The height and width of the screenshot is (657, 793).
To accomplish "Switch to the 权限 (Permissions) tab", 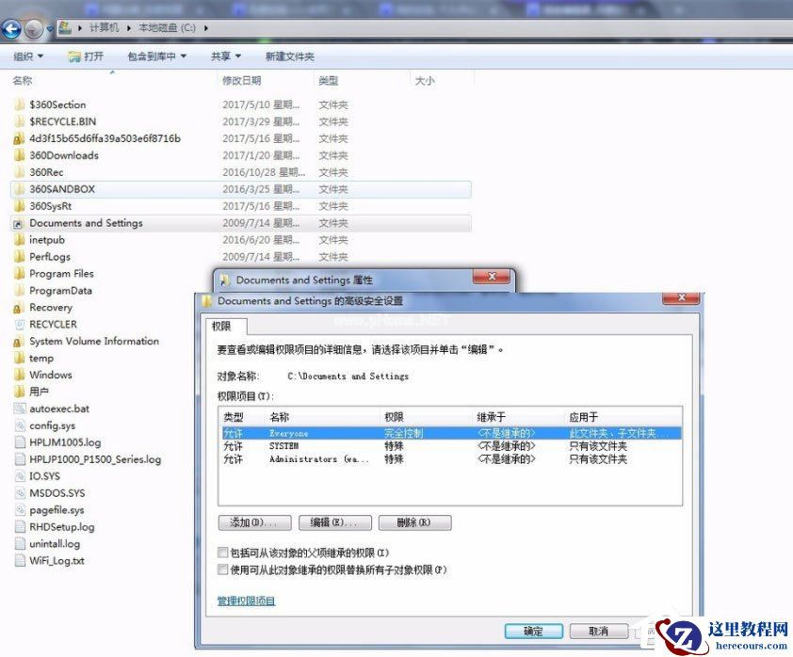I will pos(224,326).
